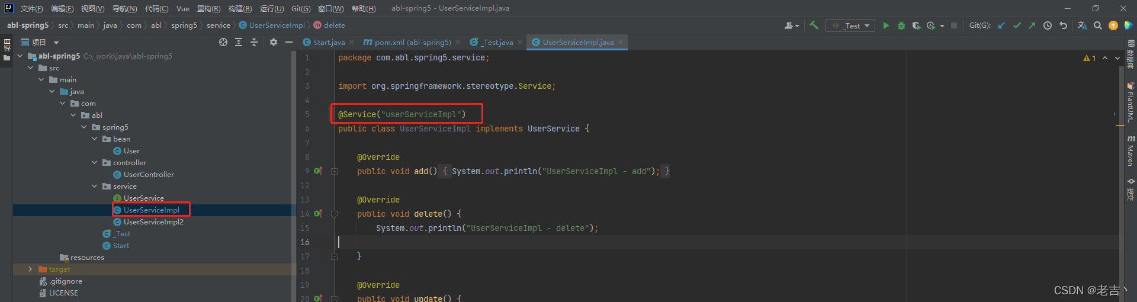
Task: Click the colorful plugin icon at toolbar end
Action: tap(1128, 25)
